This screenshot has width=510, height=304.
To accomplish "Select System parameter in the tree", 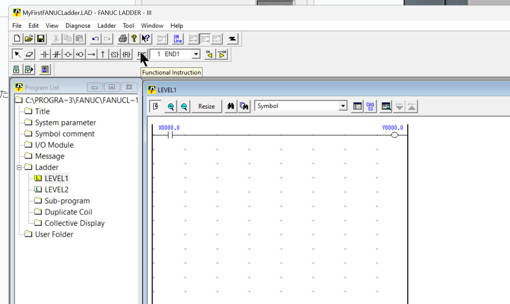I will click(66, 123).
